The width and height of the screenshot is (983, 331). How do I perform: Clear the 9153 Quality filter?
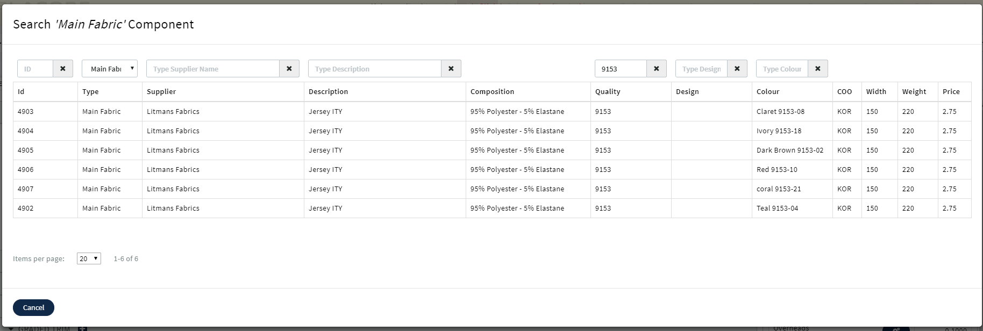tap(657, 69)
